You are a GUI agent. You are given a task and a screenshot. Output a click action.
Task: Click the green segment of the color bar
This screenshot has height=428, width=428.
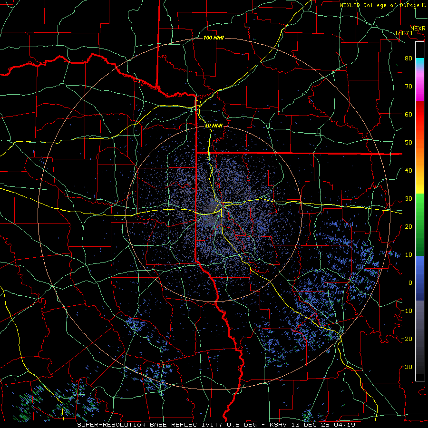420,224
